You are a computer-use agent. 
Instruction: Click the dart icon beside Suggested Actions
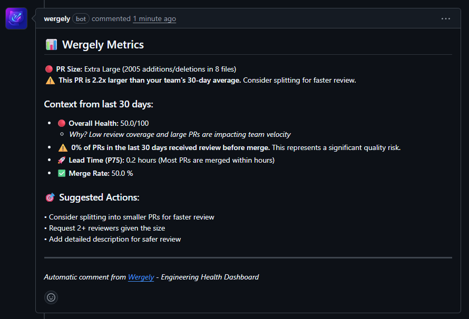(49, 197)
